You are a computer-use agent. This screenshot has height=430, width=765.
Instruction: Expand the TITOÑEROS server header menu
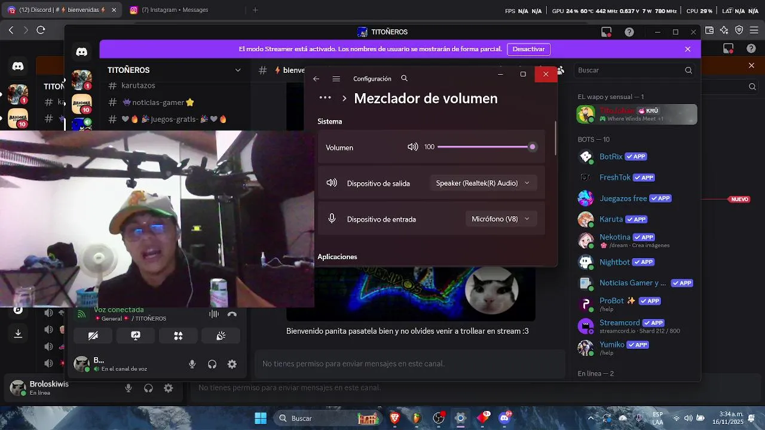(x=174, y=70)
